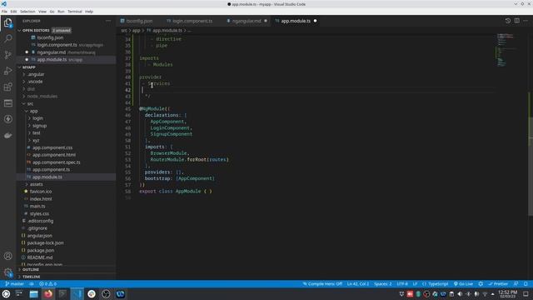
Task: Select login.component.ts in Open Editors
Action: [67, 45]
